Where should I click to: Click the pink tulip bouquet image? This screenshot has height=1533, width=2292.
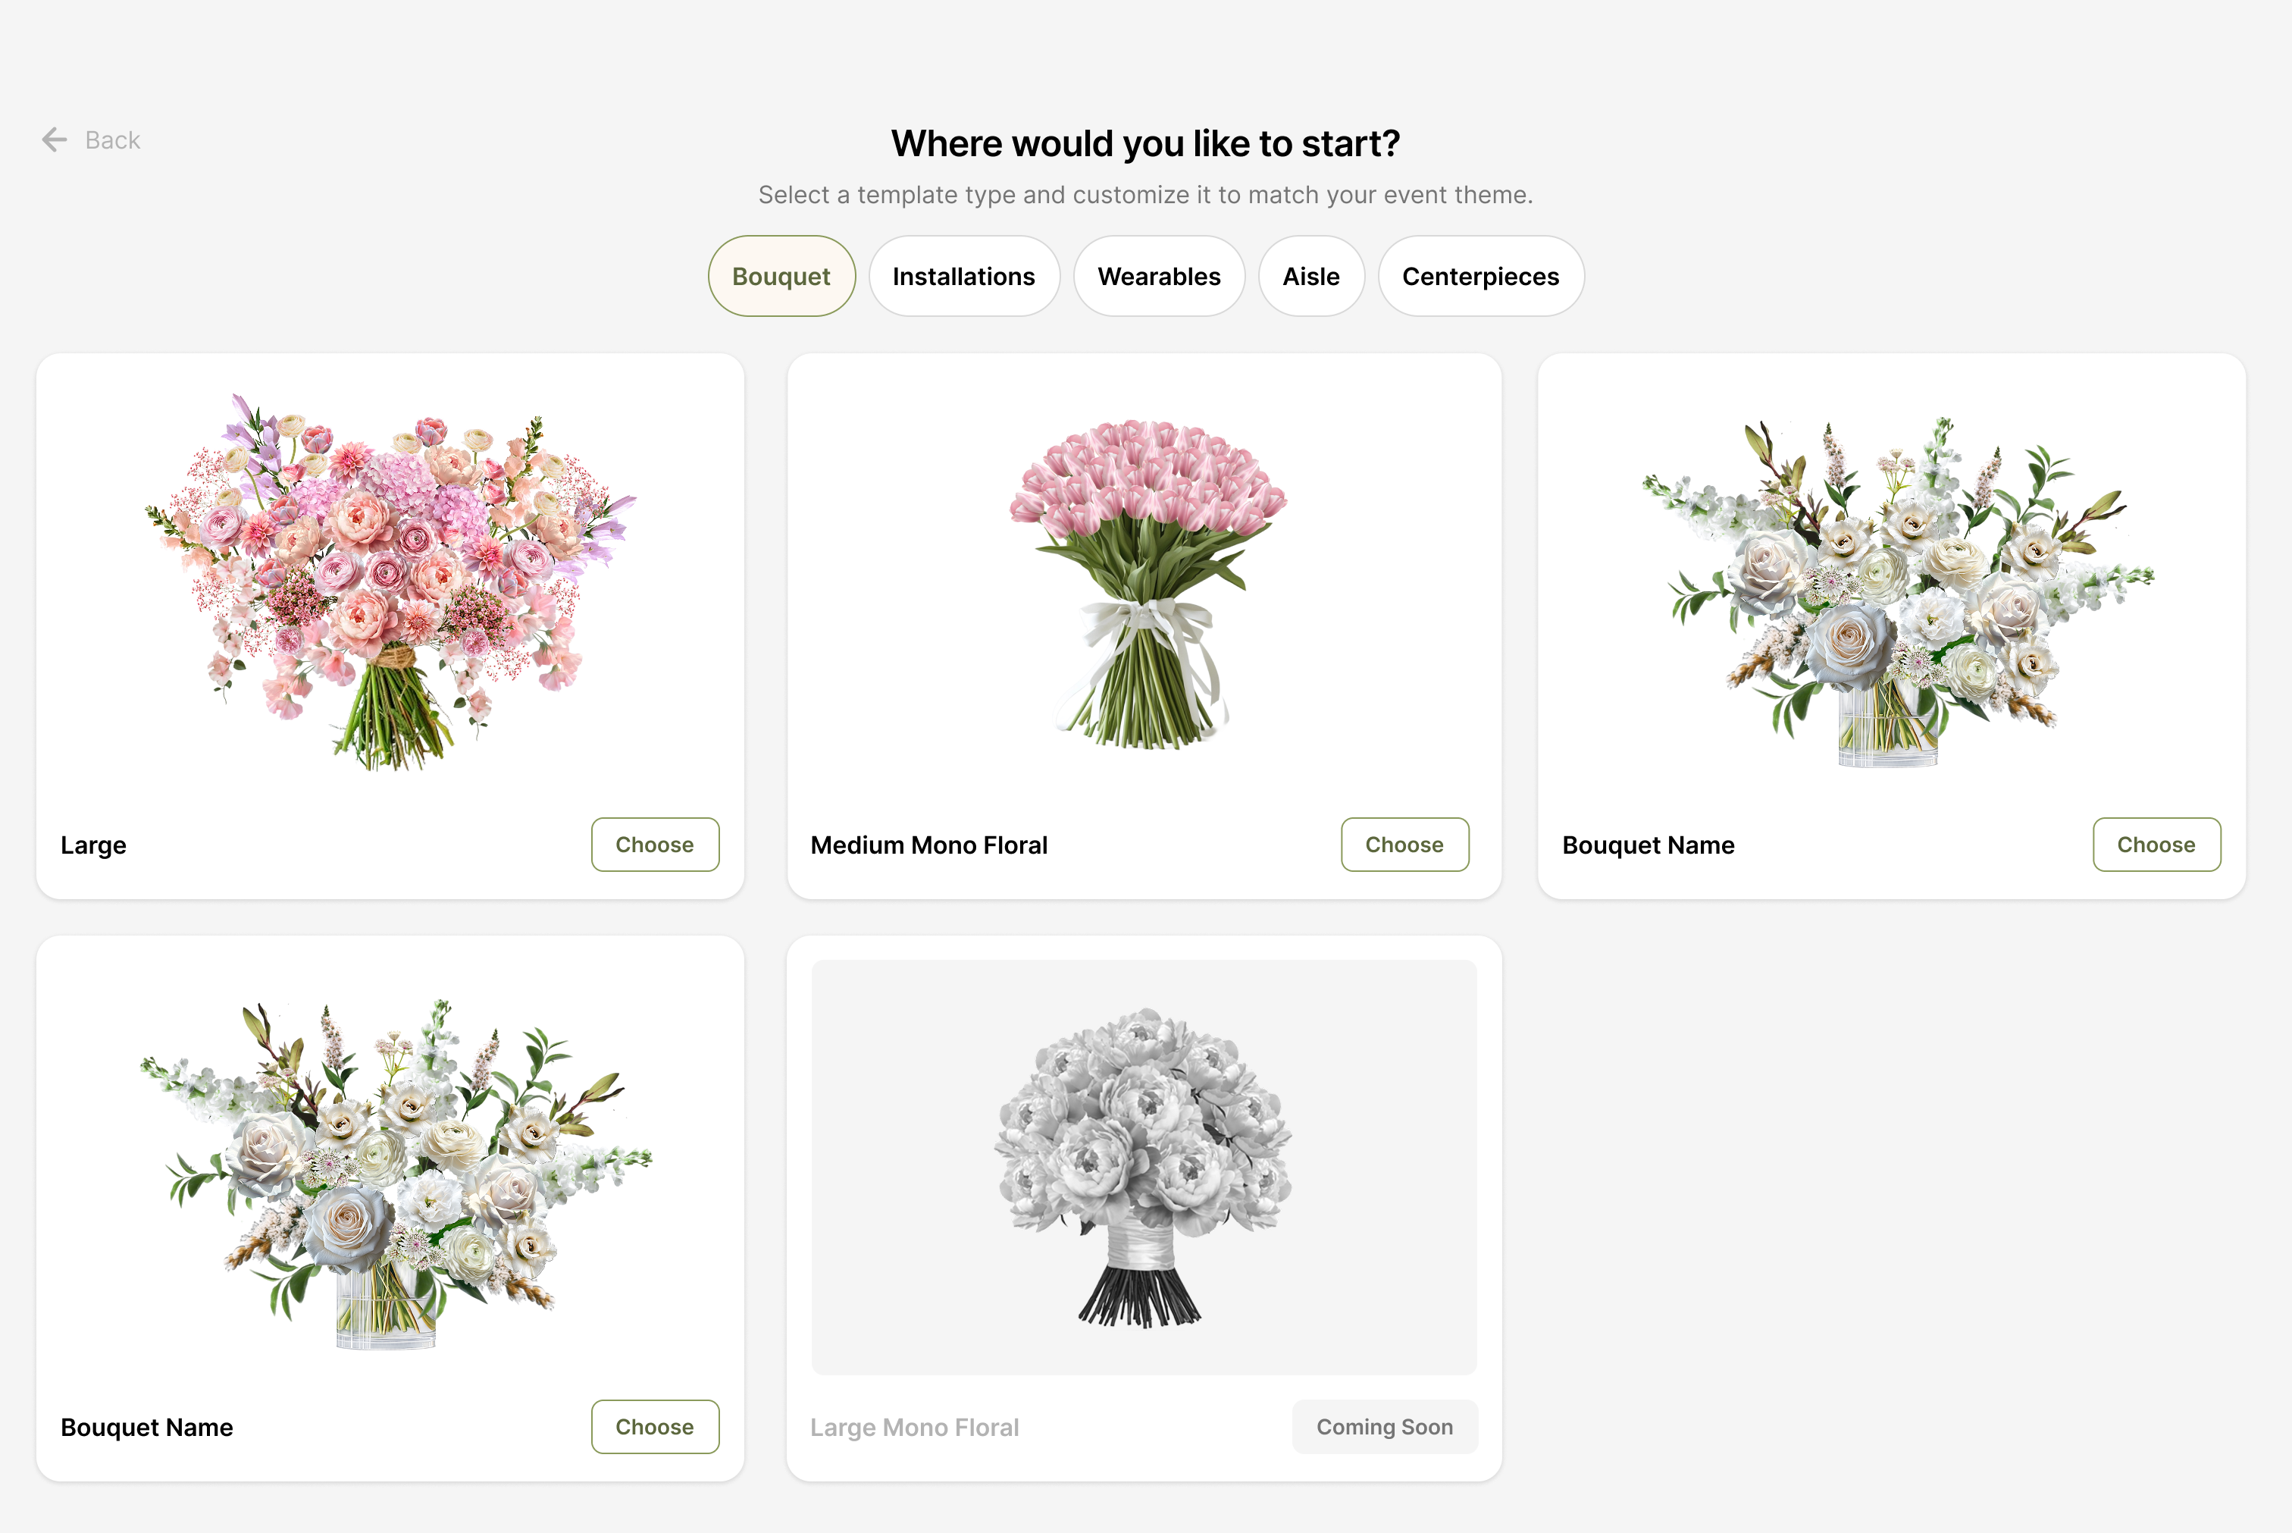click(1147, 584)
